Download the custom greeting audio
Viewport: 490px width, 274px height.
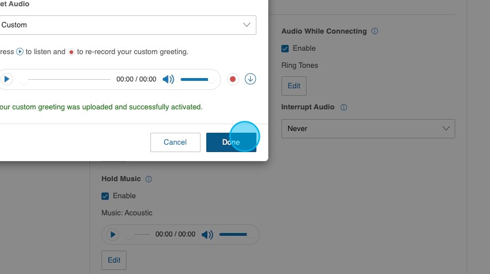tap(250, 79)
